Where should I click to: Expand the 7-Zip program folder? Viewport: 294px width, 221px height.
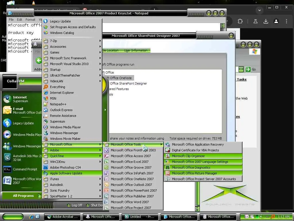coord(72,41)
